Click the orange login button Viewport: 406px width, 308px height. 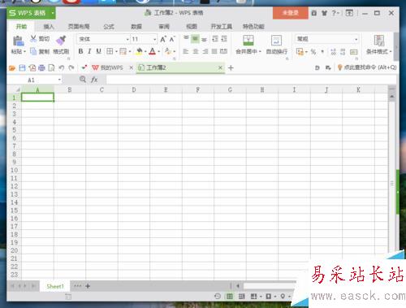pos(290,13)
